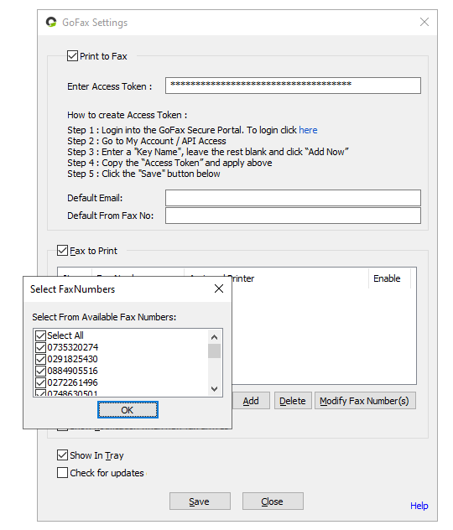Click the Access Token input field
Viewport: 453px width, 530px height.
coord(293,86)
